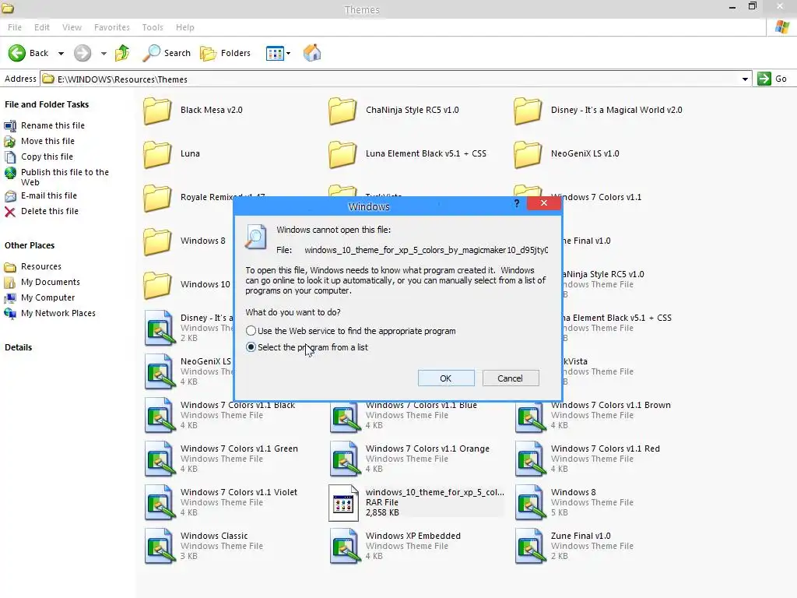Open My Computer in Other Places
The width and height of the screenshot is (797, 598).
tap(47, 297)
